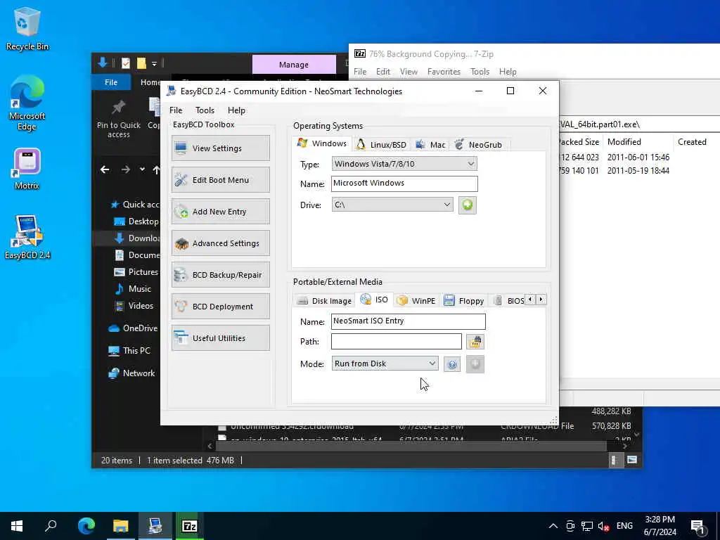This screenshot has width=720, height=540.
Task: Switch to the Linux/BSD tab
Action: pos(382,145)
